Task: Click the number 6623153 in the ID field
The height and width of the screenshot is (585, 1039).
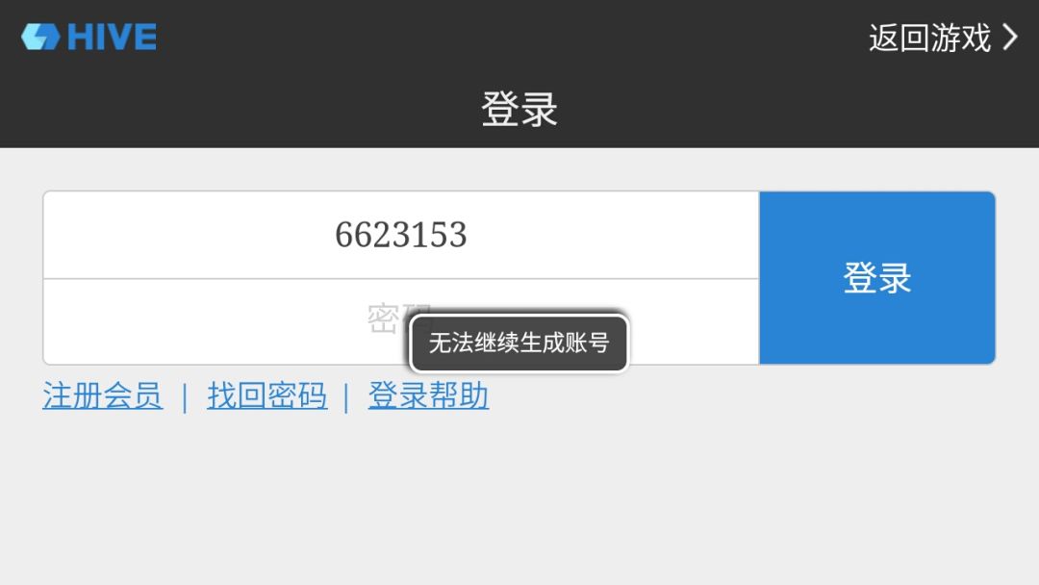Action: pyautogui.click(x=401, y=235)
